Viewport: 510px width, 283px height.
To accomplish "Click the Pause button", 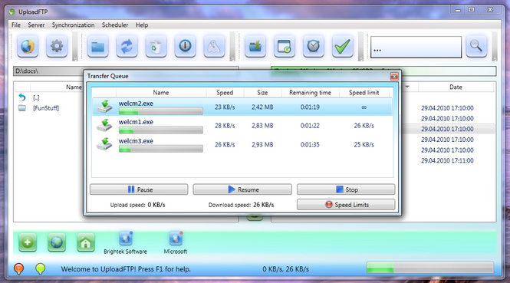I will pos(139,189).
